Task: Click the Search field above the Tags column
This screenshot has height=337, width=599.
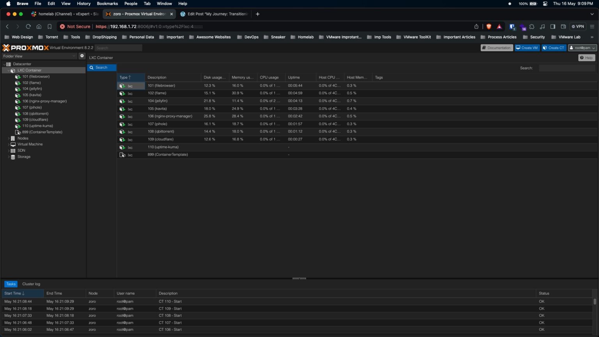Action: (567, 68)
